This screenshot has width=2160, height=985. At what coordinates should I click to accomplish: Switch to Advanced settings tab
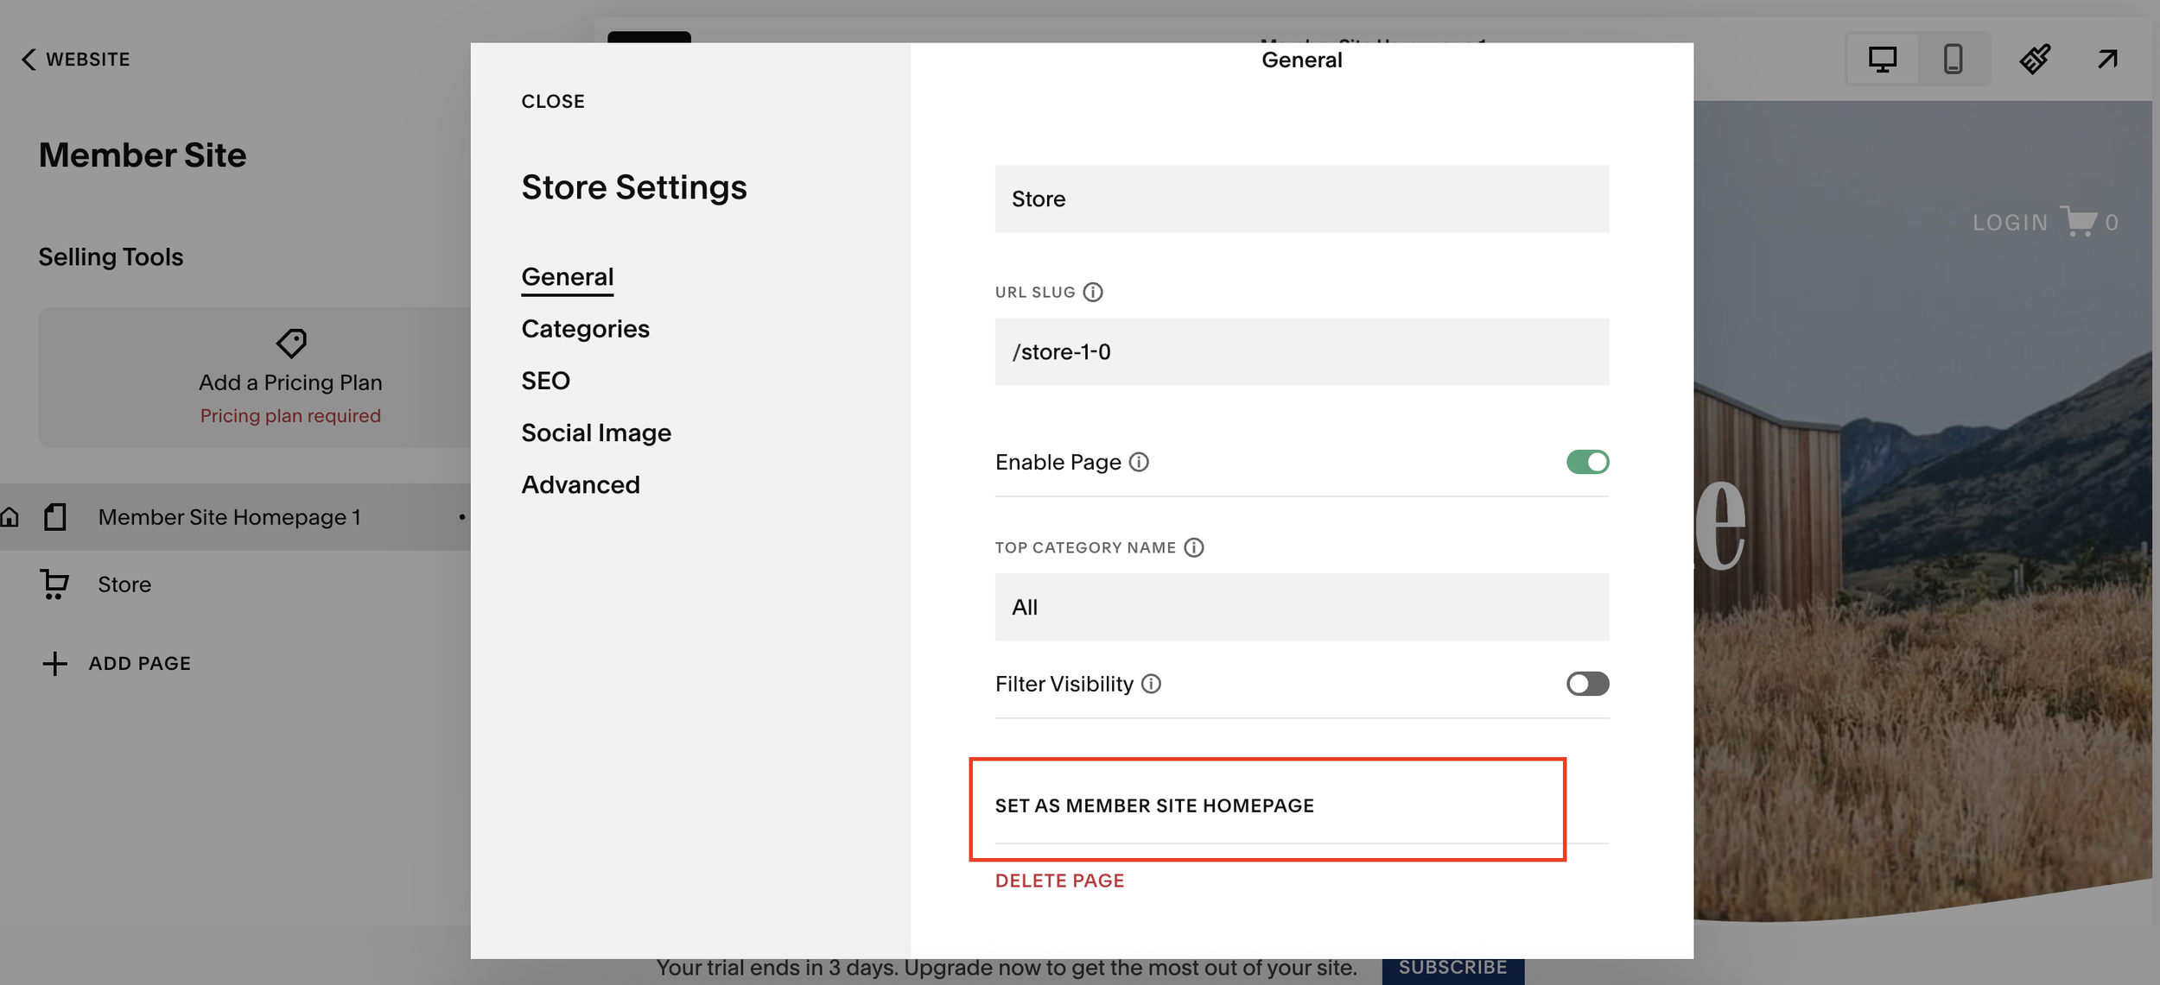coord(580,484)
